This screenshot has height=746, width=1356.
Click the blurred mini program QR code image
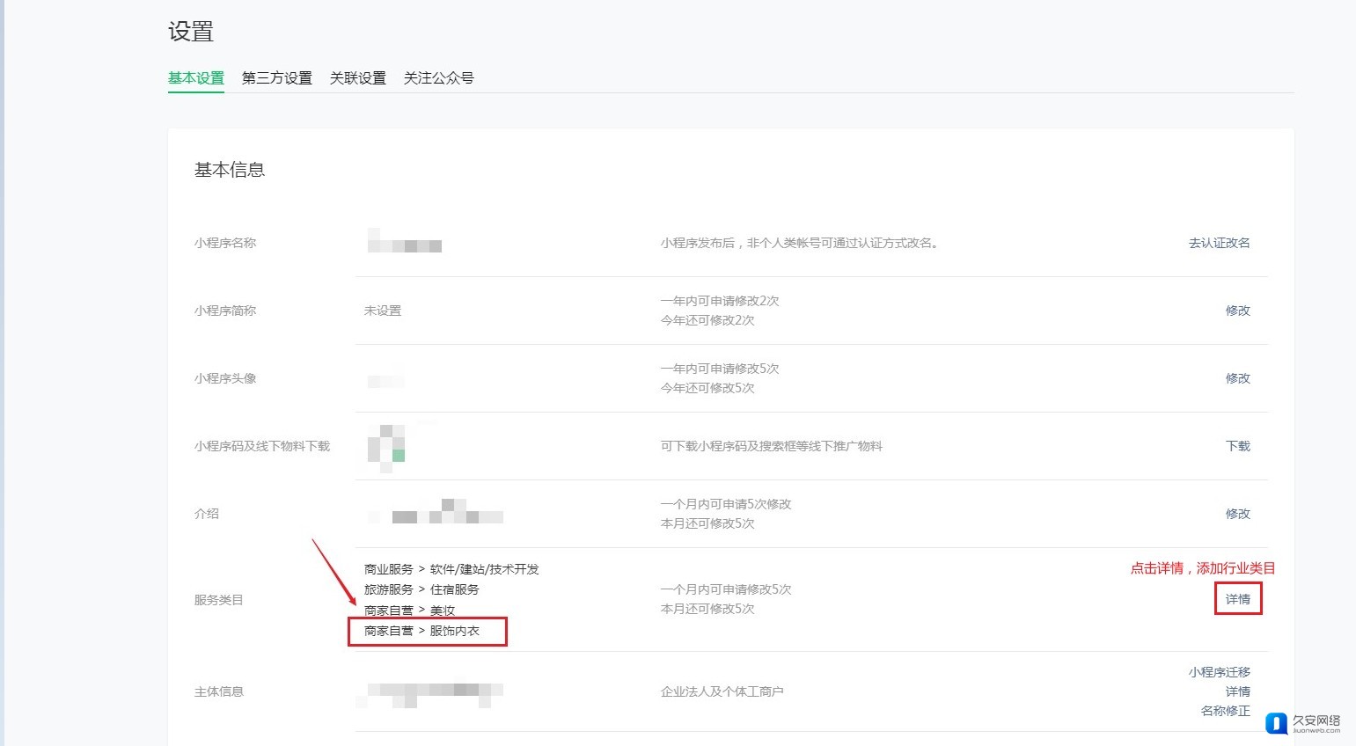tap(385, 447)
